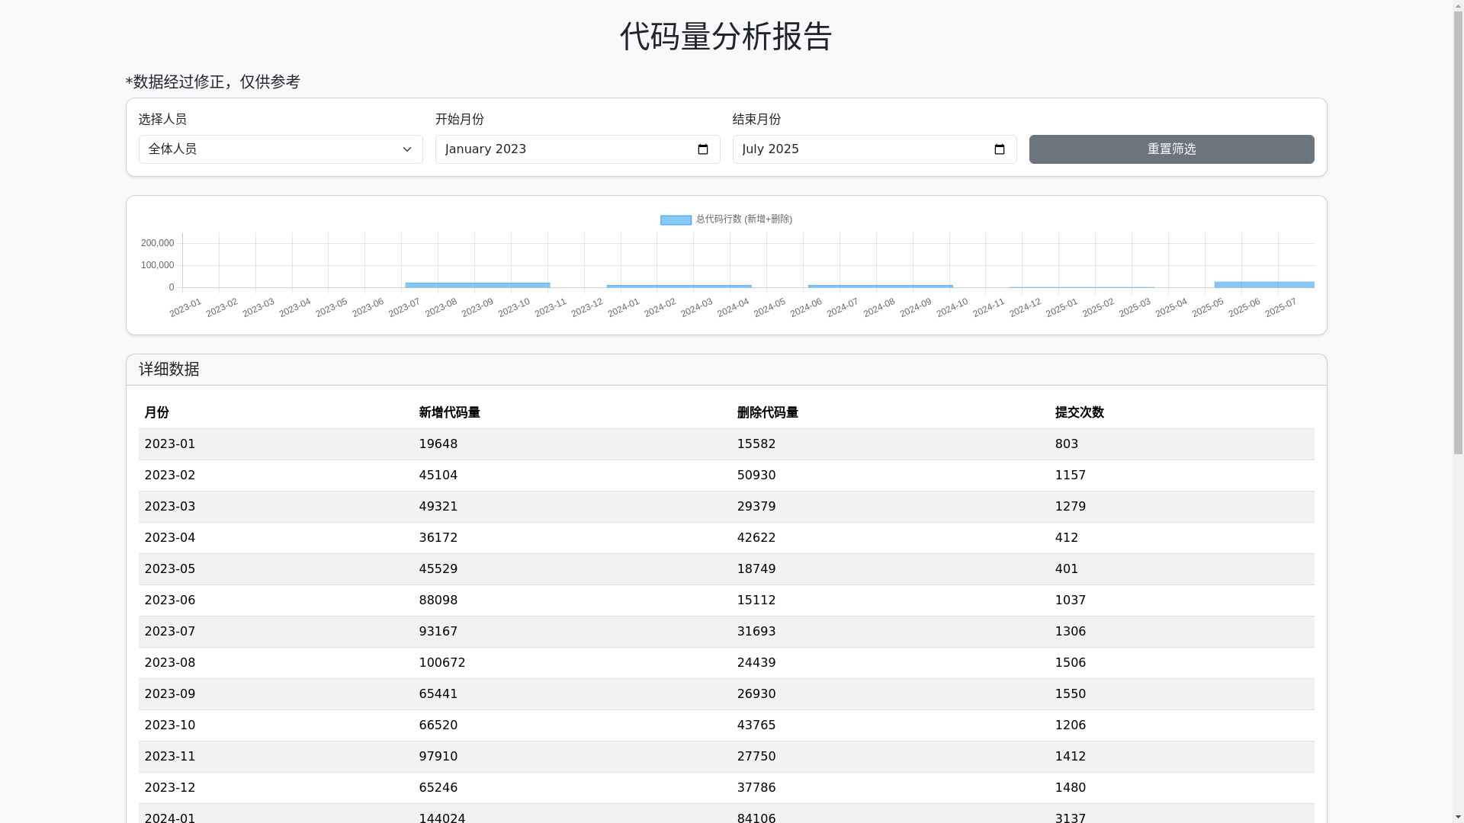Click the added code value 45529
This screenshot has height=823, width=1464.
click(438, 568)
